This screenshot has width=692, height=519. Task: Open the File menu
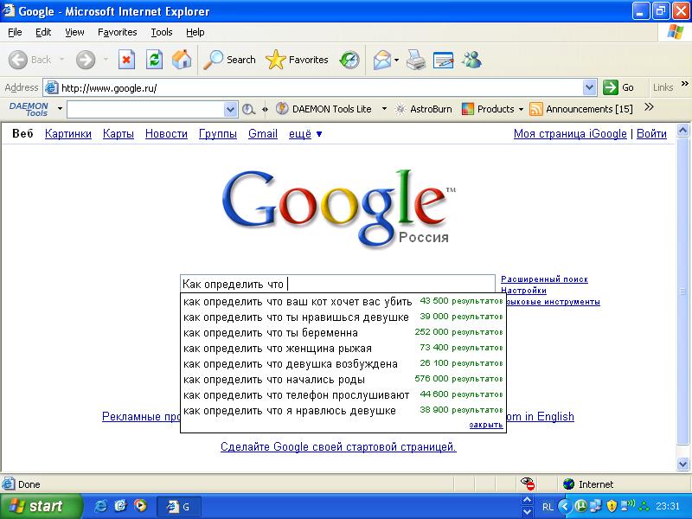click(x=15, y=32)
